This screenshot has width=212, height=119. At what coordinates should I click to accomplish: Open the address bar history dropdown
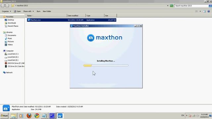[168, 6]
